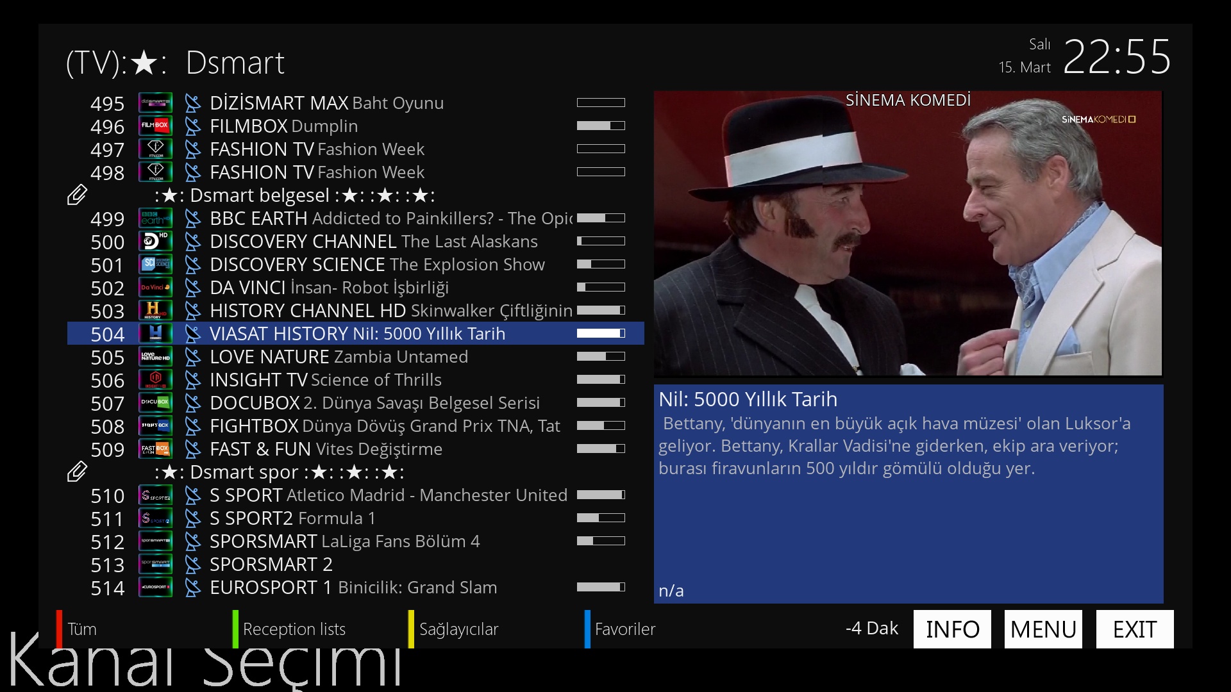
Task: Click the '-4 Dak' remaining time label
Action: 871,628
